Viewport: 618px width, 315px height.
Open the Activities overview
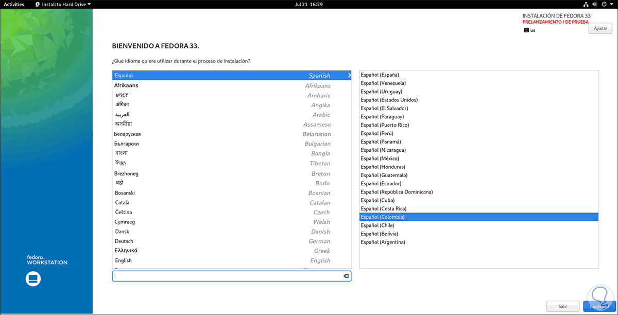[x=14, y=4]
